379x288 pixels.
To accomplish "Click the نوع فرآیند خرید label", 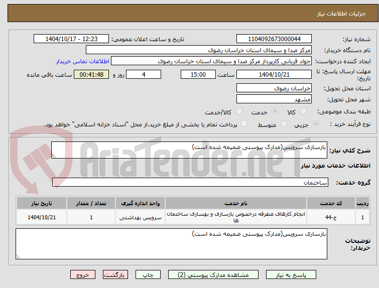I will tap(350, 124).
